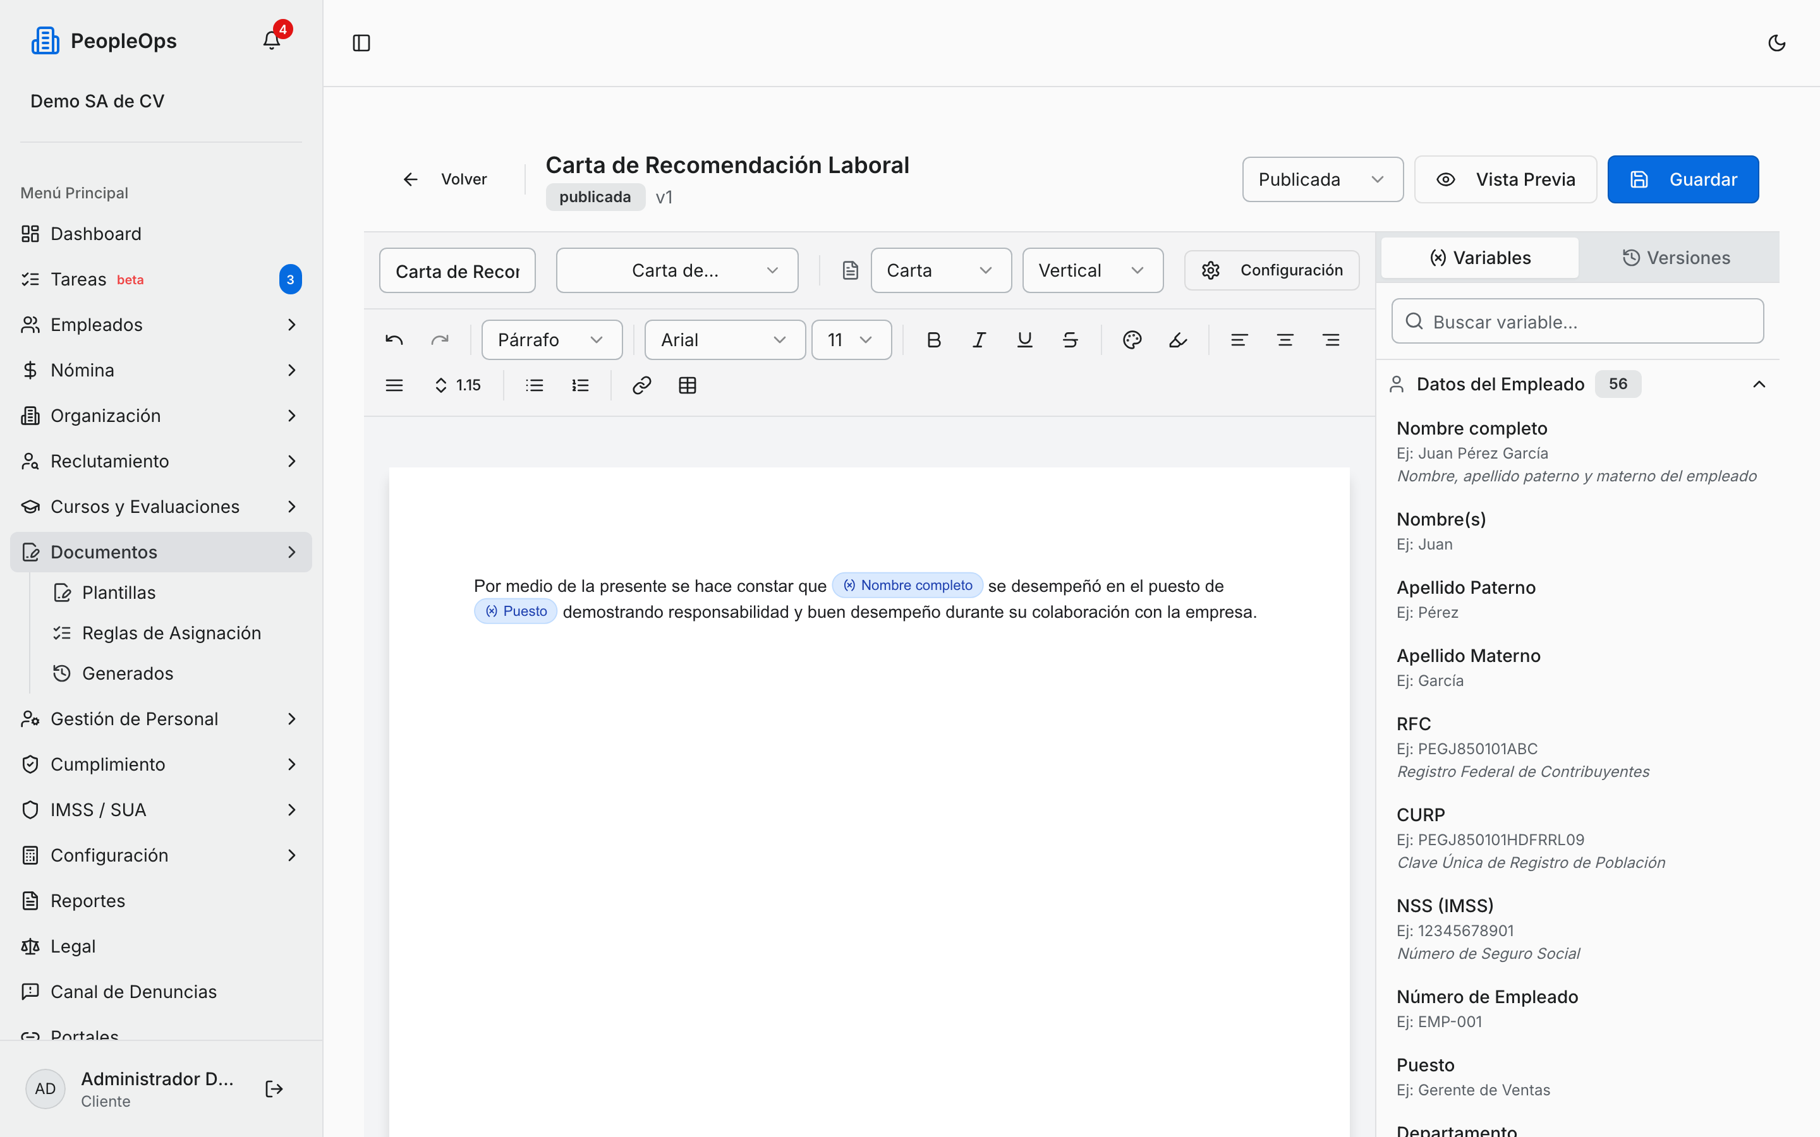The width and height of the screenshot is (1820, 1137).
Task: Collapse the Datos del Empleado section
Action: (1759, 384)
